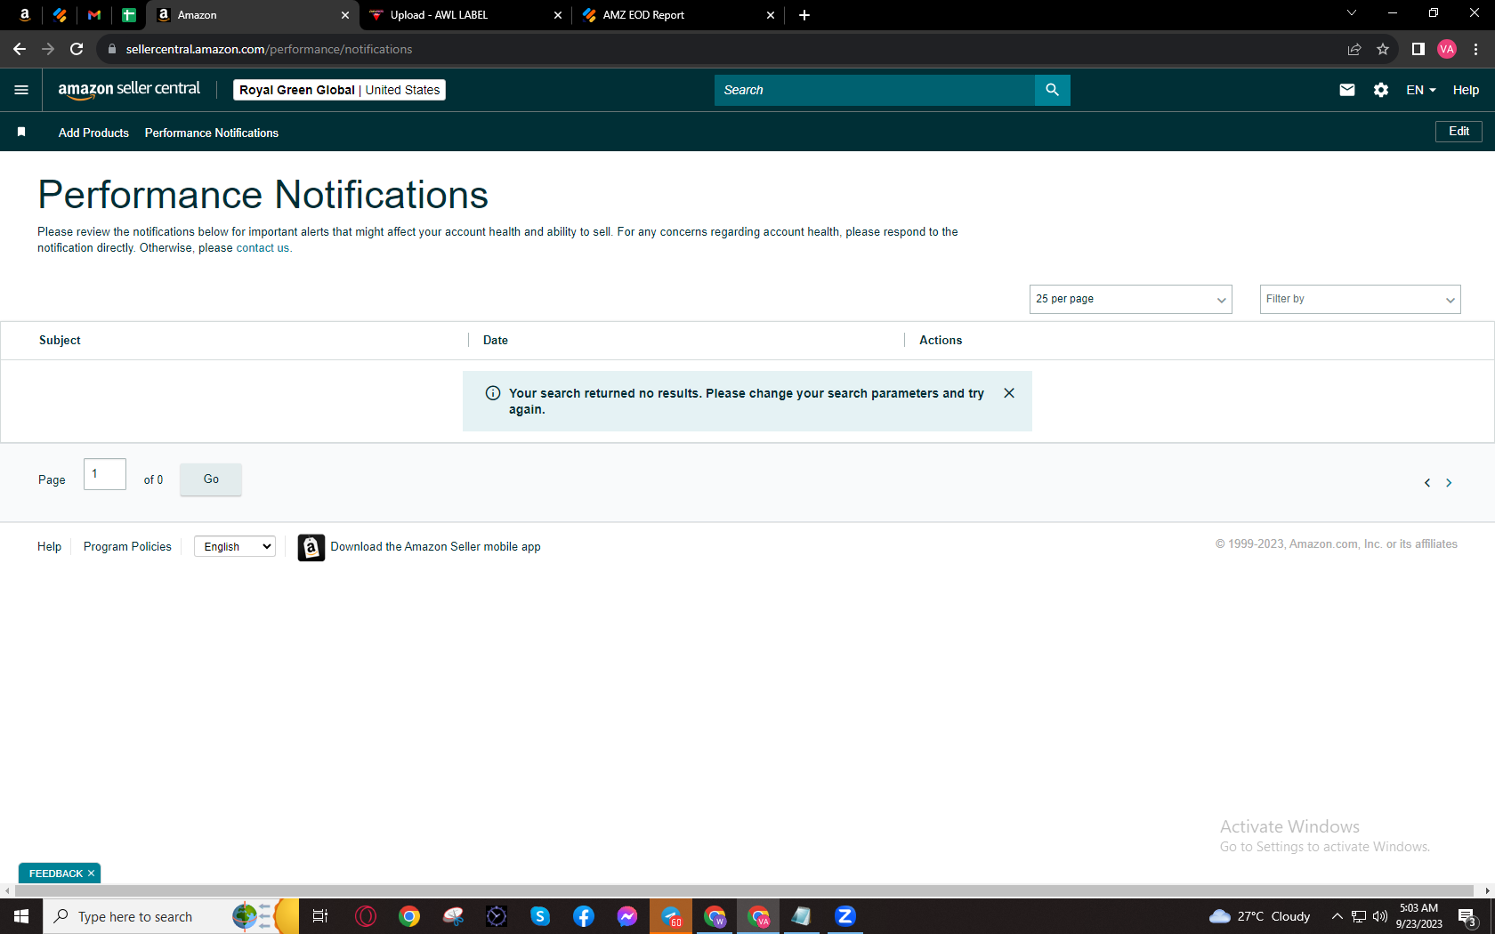Open the hamburger navigation menu

click(x=21, y=90)
